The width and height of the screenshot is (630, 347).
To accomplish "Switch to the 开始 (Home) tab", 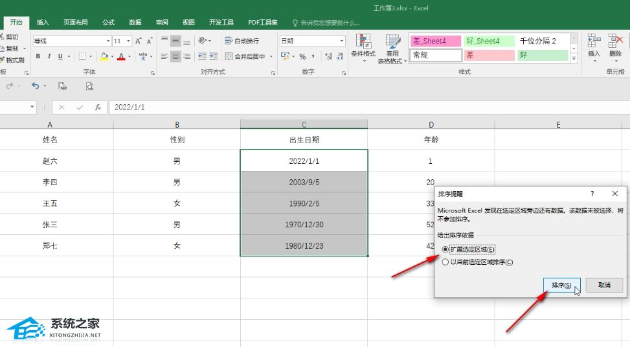I will click(16, 23).
